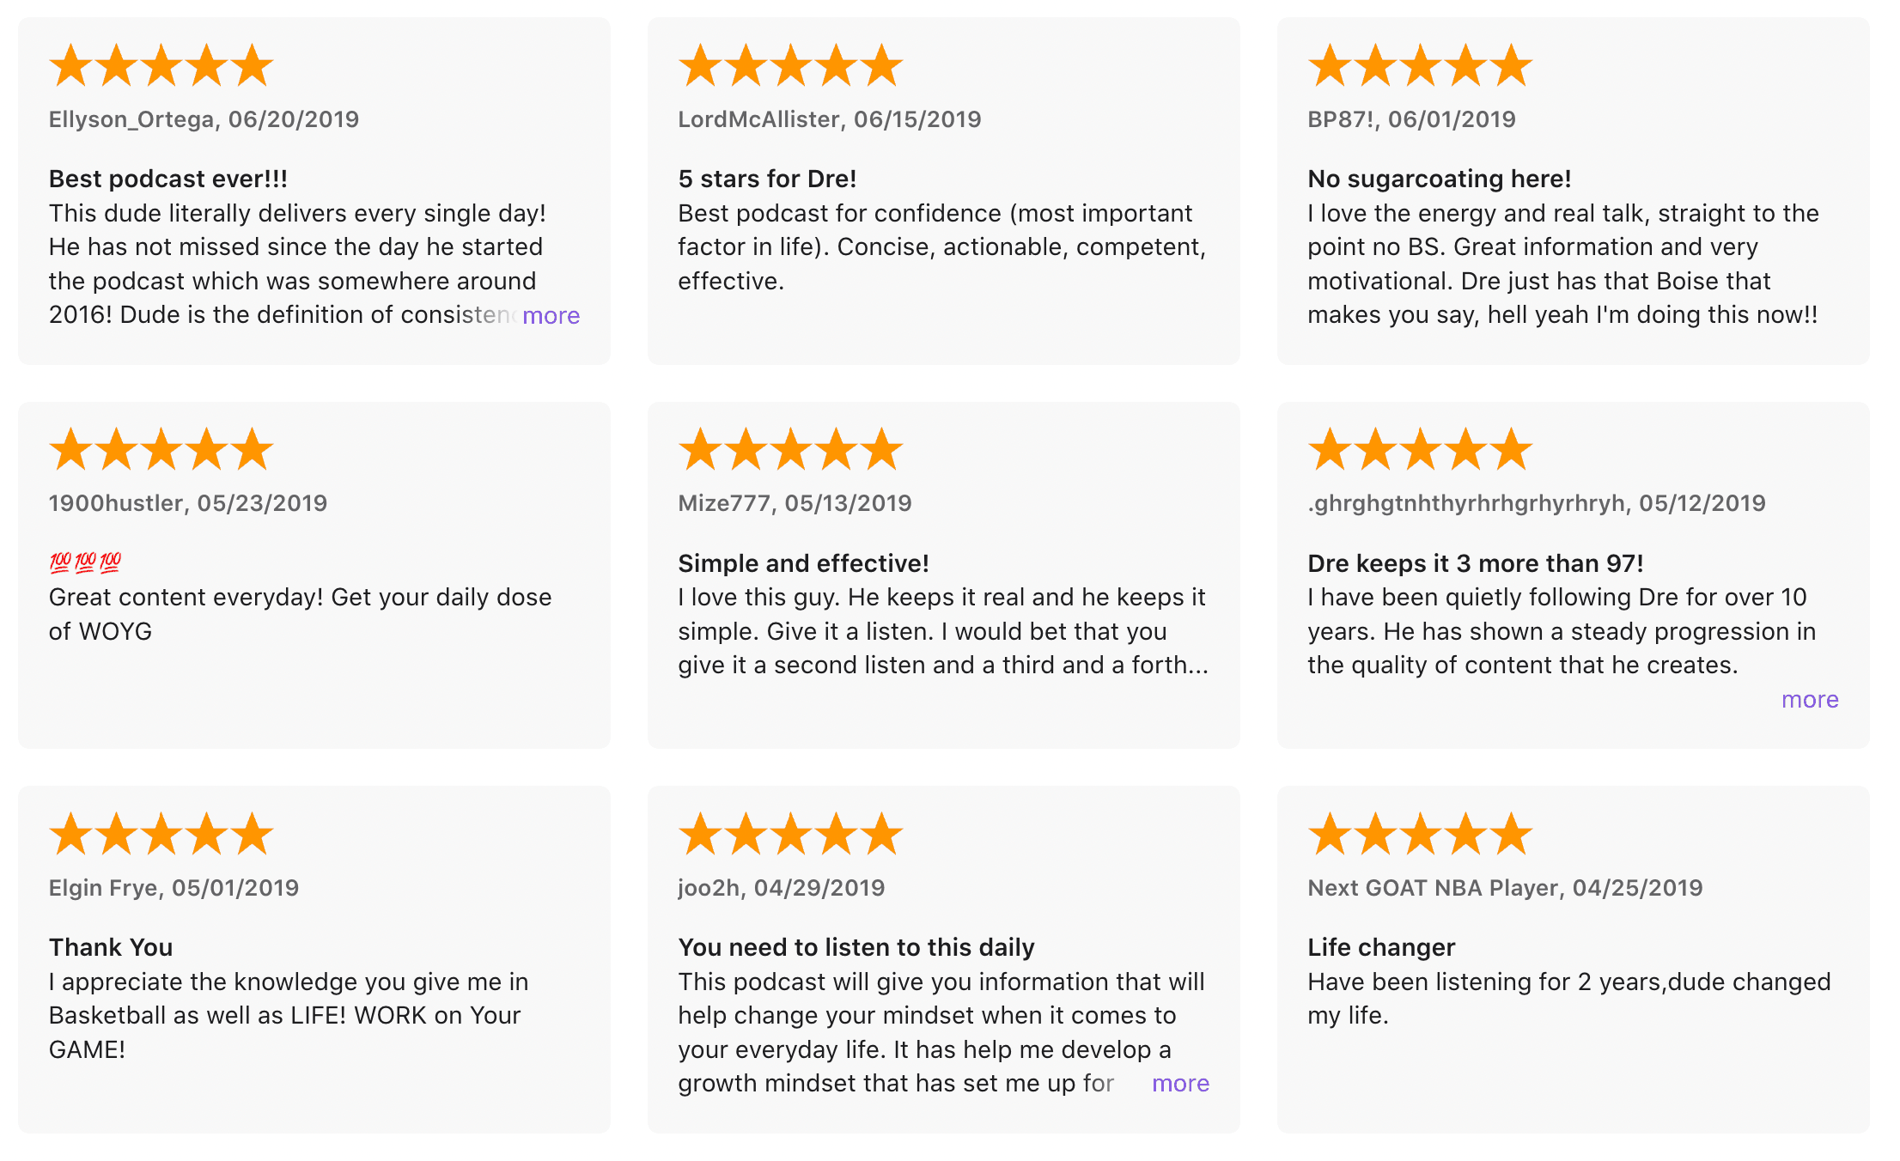Screen dimensions: 1900x1161
Task: Click the .ghrghgtnhthyrhrhgrhyrhryh reviewer name
Action: pos(1465,503)
